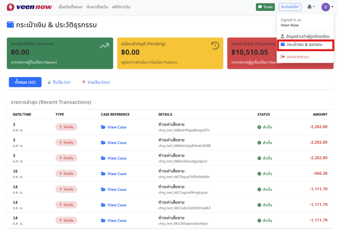Click the wallet icon in page heading
Image resolution: width=338 pixels, height=231 pixels.
[11, 25]
